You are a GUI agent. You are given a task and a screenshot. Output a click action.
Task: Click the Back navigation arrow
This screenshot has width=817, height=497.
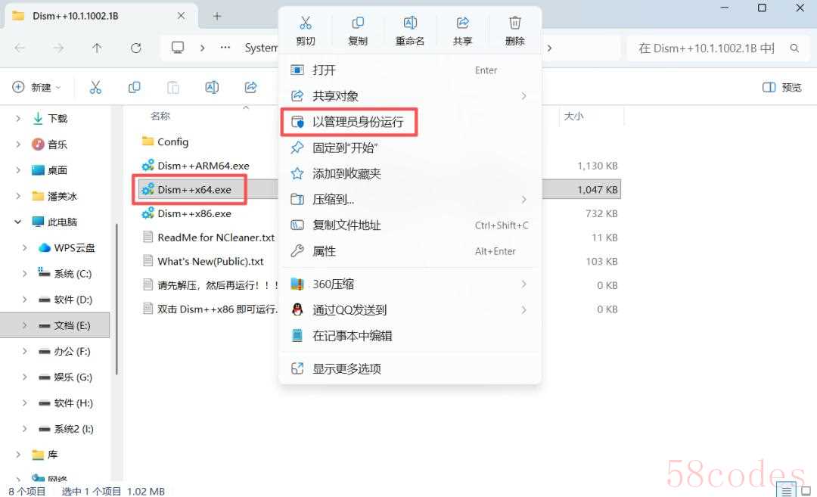tap(20, 48)
